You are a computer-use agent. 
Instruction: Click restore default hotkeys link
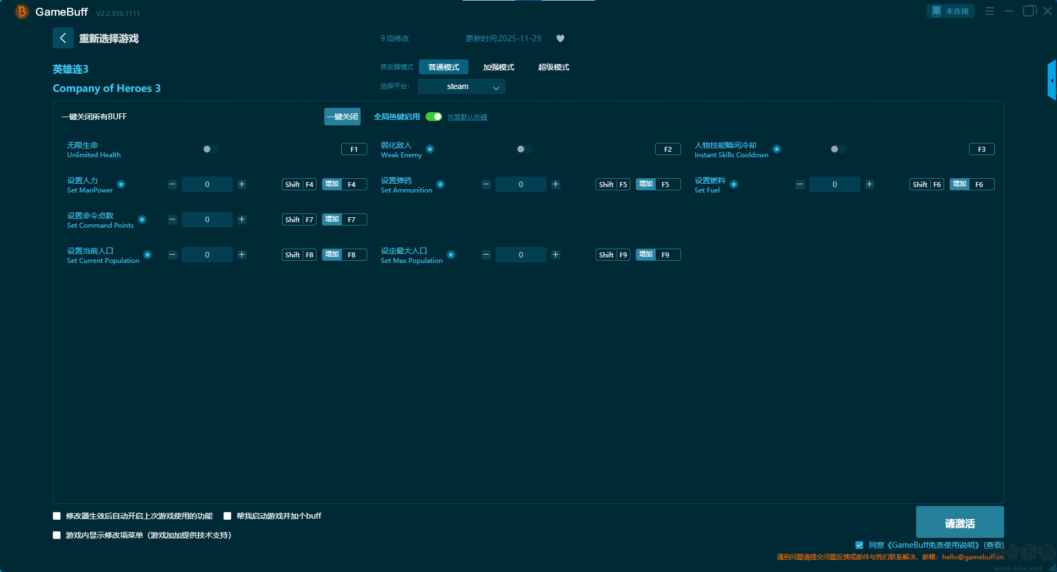click(467, 117)
